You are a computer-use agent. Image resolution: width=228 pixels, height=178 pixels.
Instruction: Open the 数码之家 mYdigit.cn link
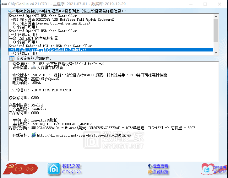[71, 169]
